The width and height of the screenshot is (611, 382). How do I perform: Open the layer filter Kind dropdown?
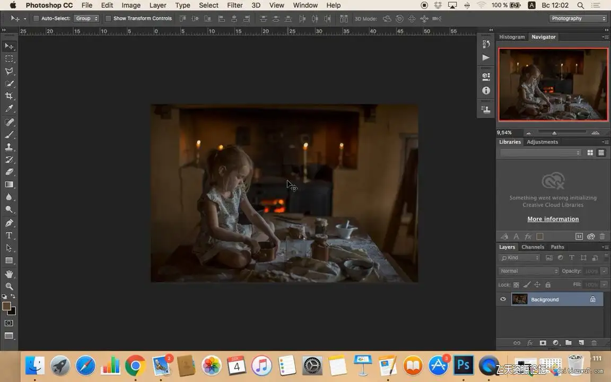pyautogui.click(x=519, y=258)
